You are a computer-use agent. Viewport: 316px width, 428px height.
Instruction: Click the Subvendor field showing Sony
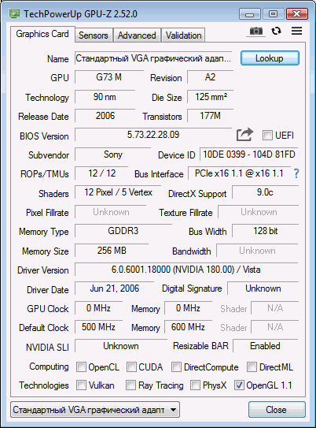[112, 154]
